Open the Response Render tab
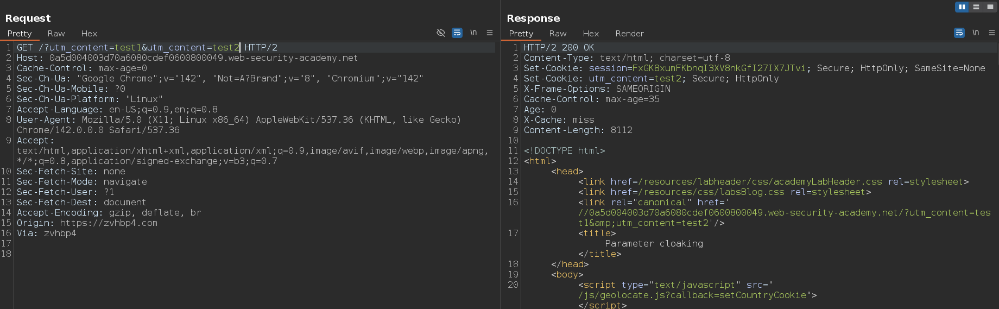Screen dimensions: 999x309 [x=629, y=34]
